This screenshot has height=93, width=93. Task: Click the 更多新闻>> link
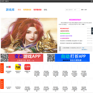85,50
